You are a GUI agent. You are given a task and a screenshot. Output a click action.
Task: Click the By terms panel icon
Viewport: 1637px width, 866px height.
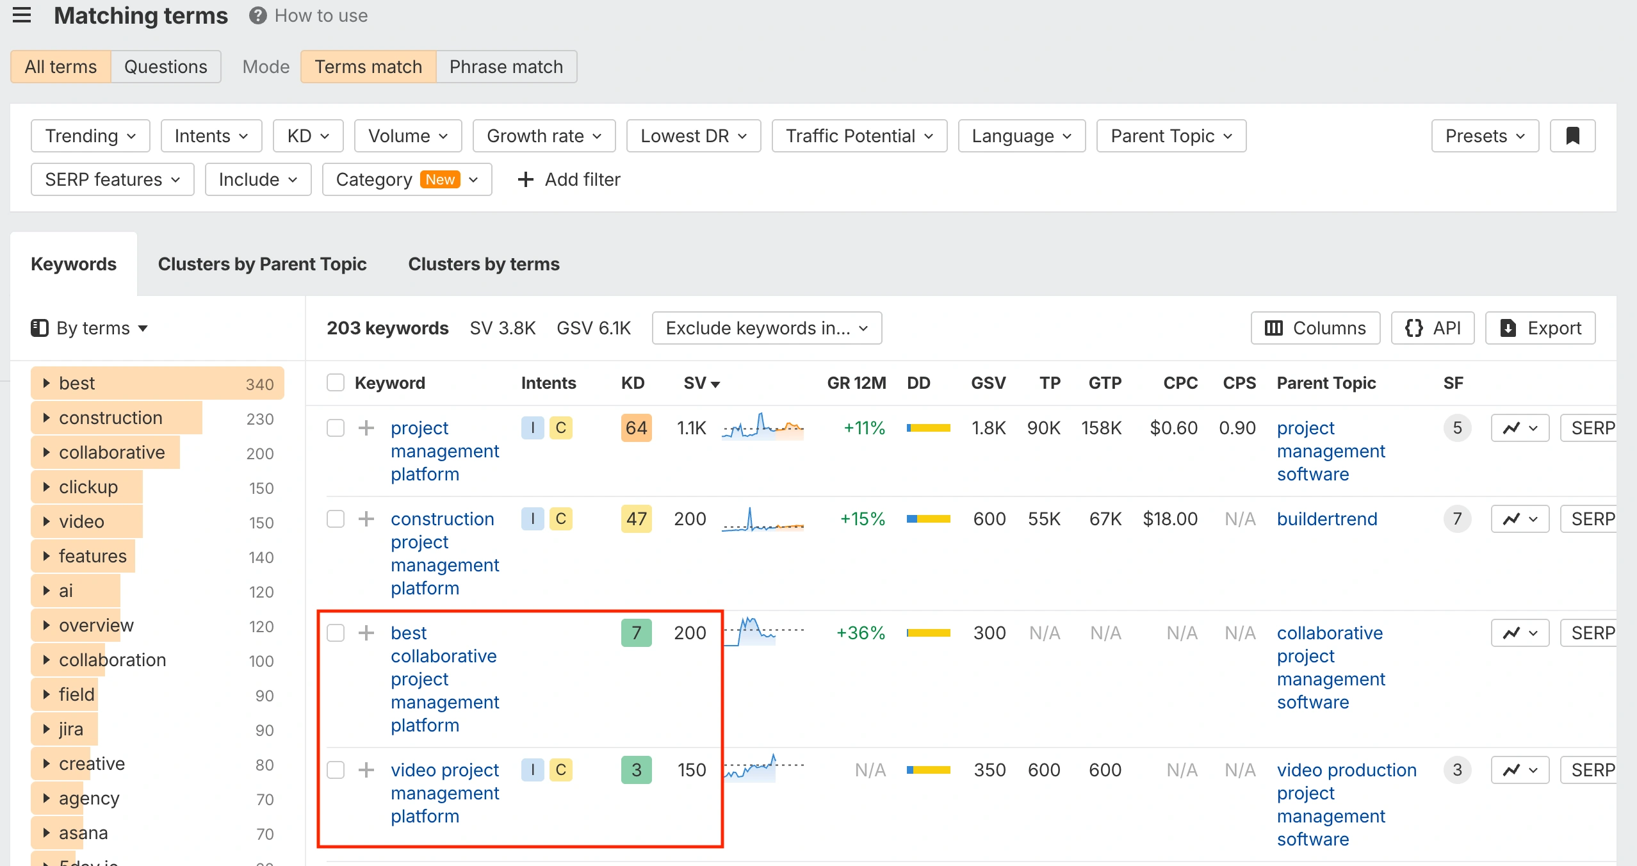pos(40,328)
